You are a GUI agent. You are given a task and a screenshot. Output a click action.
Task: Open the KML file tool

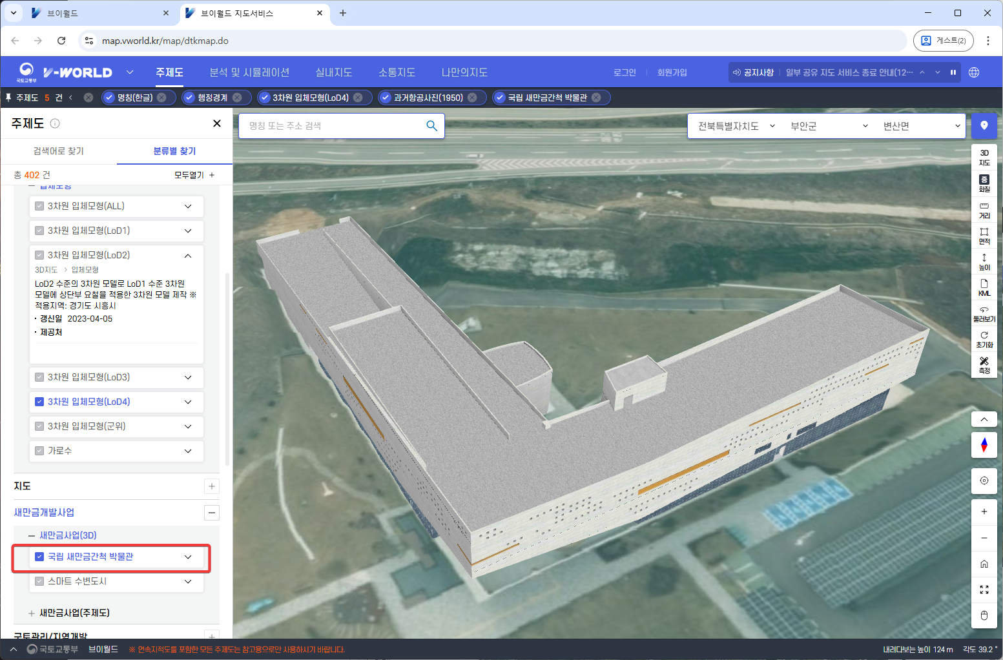[x=984, y=287]
